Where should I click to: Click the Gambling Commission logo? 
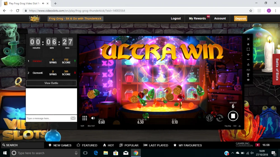244,145
